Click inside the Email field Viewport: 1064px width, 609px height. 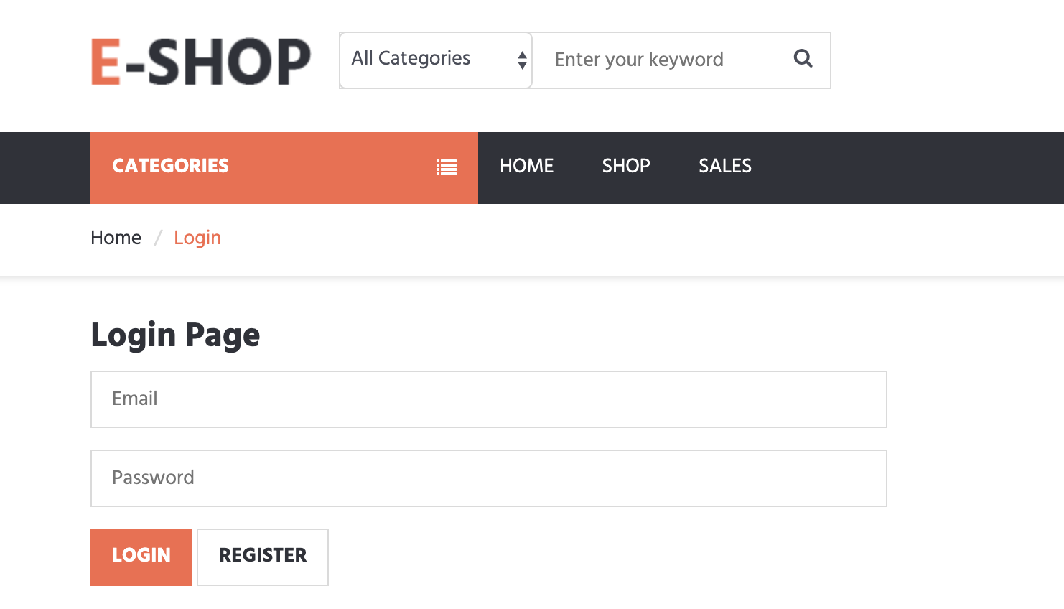(488, 399)
